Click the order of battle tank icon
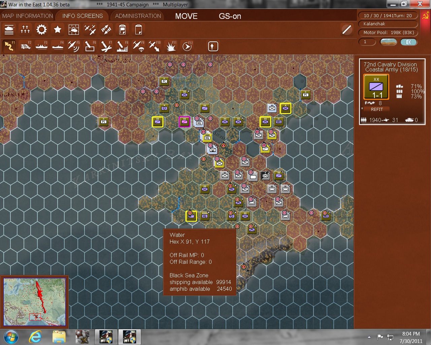Viewport: 431px width, 345px height. 9,30
